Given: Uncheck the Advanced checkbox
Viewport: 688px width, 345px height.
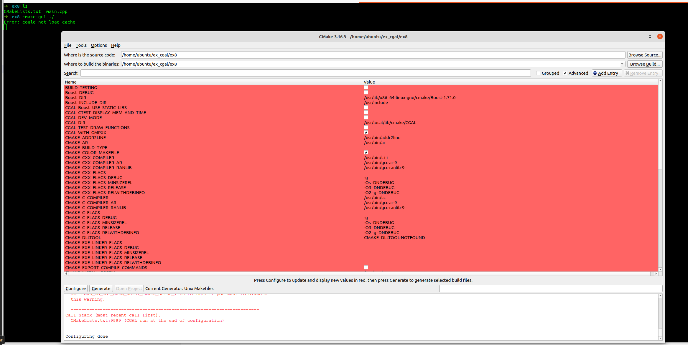Looking at the screenshot, I should (x=565, y=73).
